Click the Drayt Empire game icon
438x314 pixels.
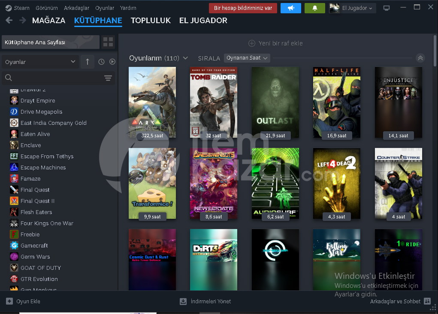point(14,100)
